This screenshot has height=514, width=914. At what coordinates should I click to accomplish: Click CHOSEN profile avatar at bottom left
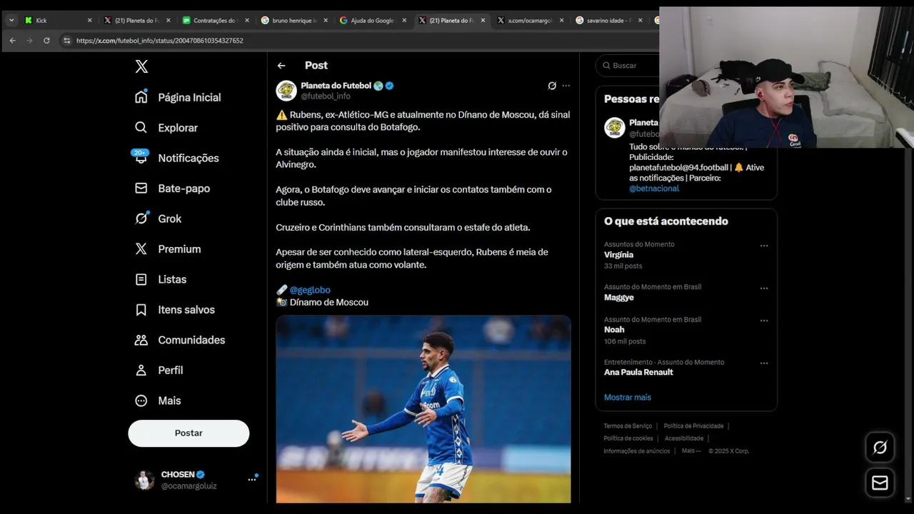point(145,480)
